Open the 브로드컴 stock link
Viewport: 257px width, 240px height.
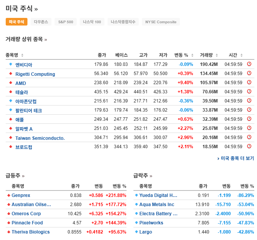click(24, 147)
